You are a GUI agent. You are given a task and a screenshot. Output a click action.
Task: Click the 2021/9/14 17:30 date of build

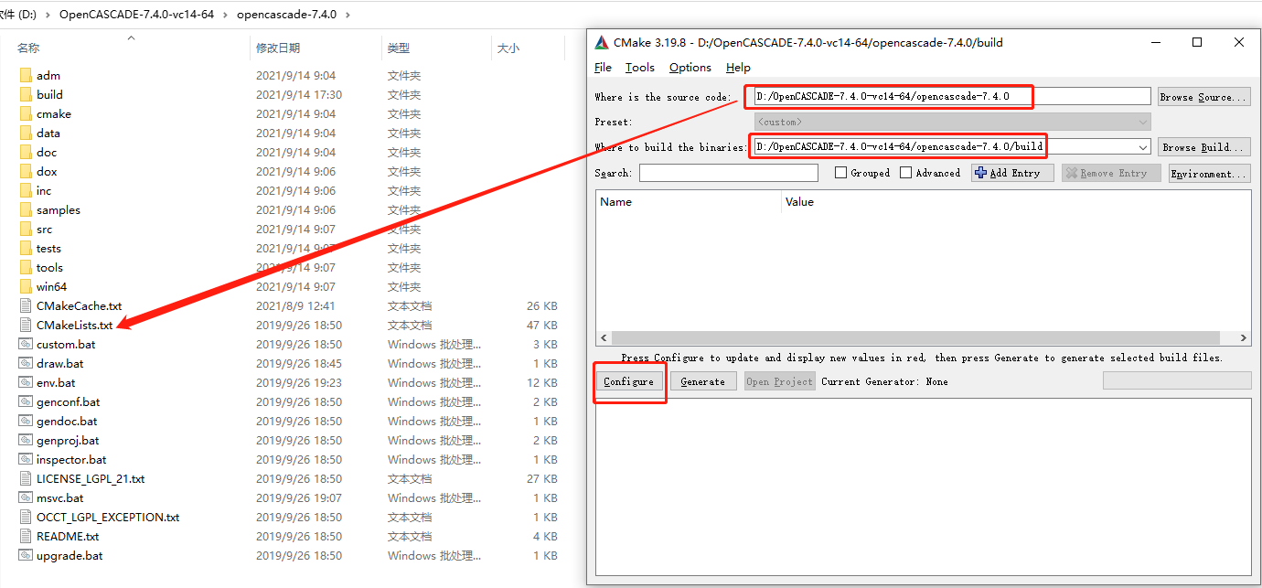[299, 94]
